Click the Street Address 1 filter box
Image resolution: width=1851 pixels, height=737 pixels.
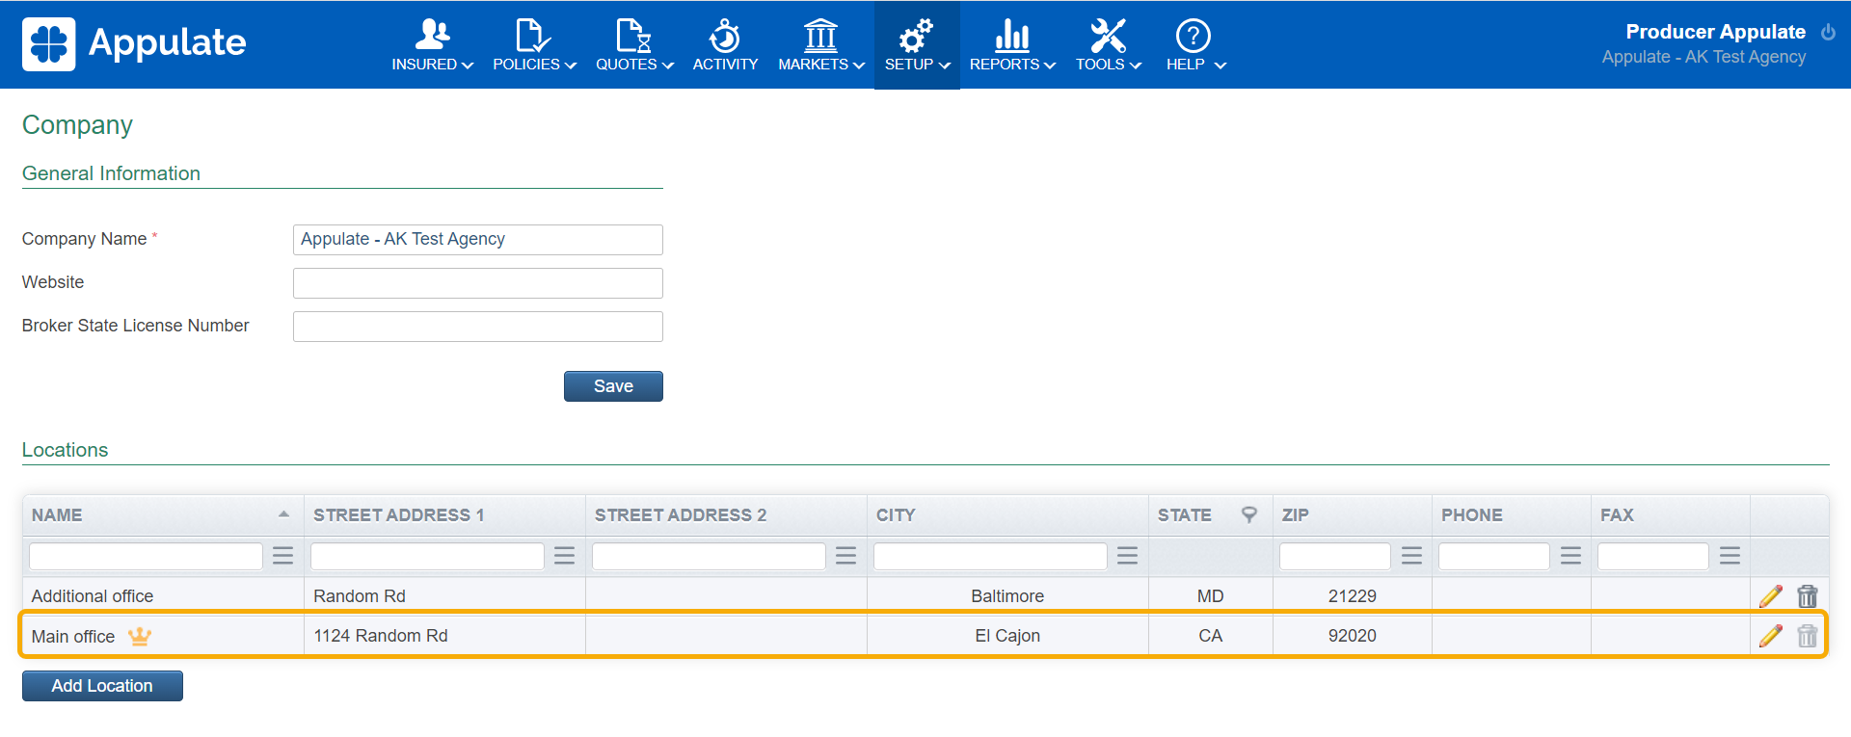(x=427, y=556)
